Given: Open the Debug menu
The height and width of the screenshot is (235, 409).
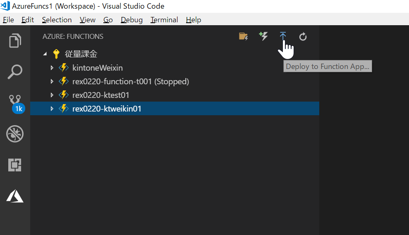Looking at the screenshot, I should [x=132, y=20].
